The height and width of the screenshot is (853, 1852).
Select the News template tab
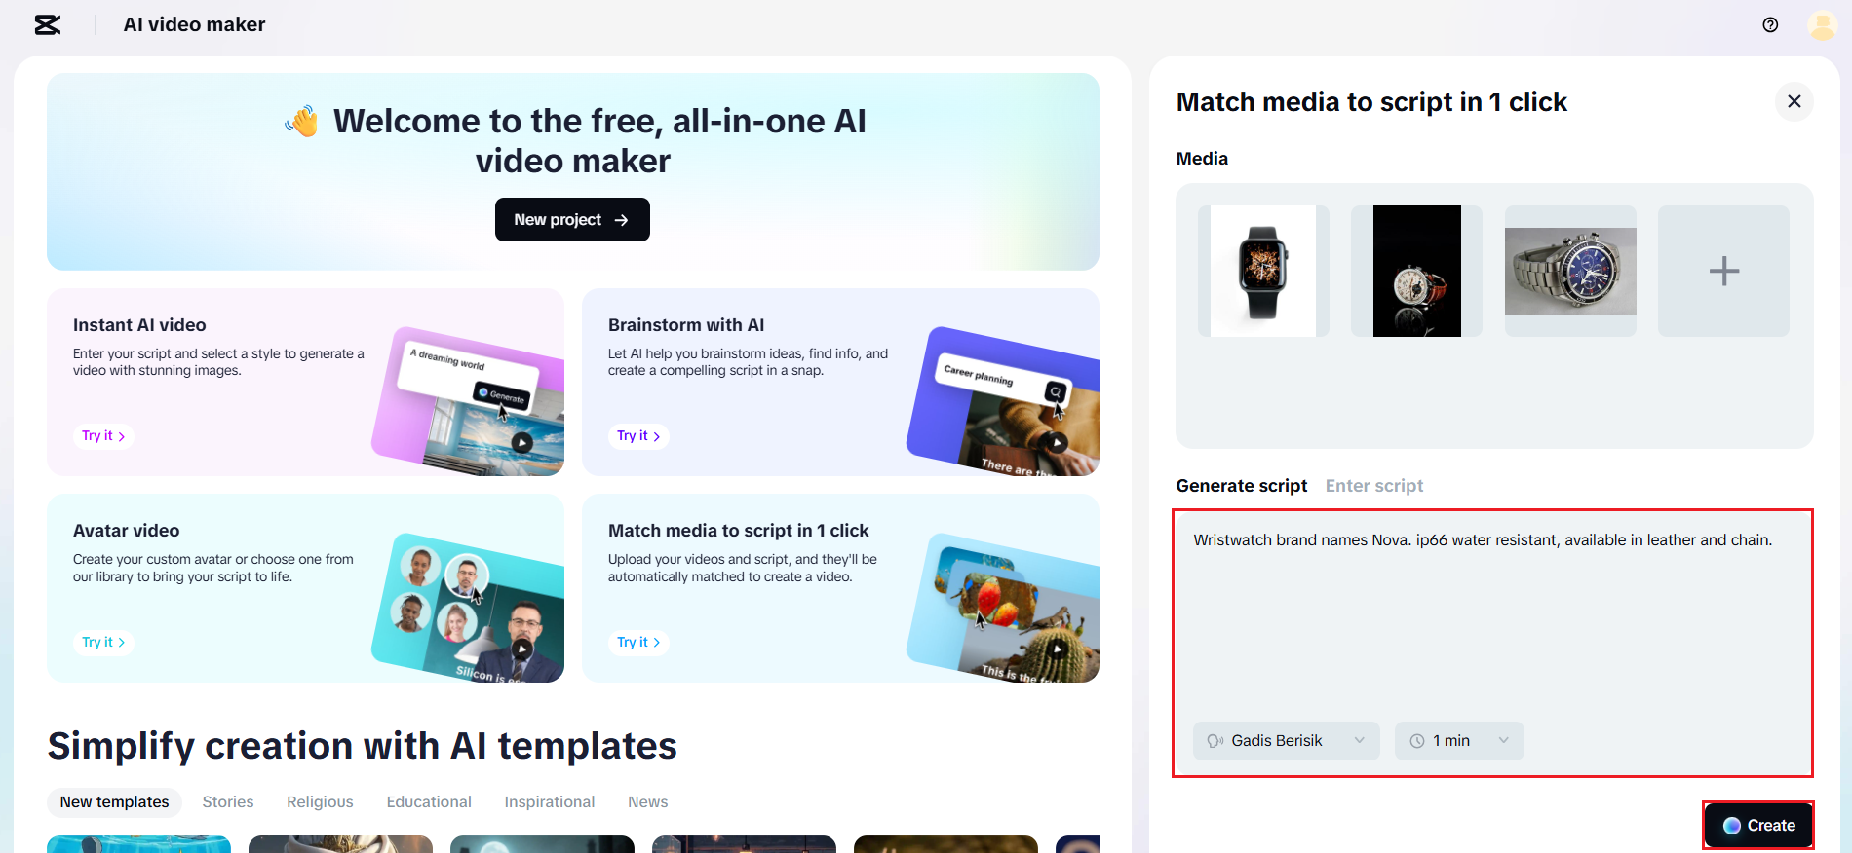pos(648,802)
